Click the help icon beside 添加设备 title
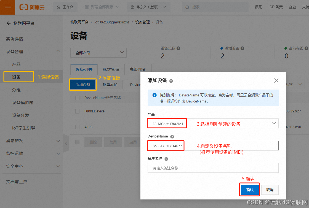The image size is (309, 208). coord(171,81)
